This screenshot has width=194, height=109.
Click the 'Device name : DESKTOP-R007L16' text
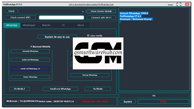tap(56, 101)
